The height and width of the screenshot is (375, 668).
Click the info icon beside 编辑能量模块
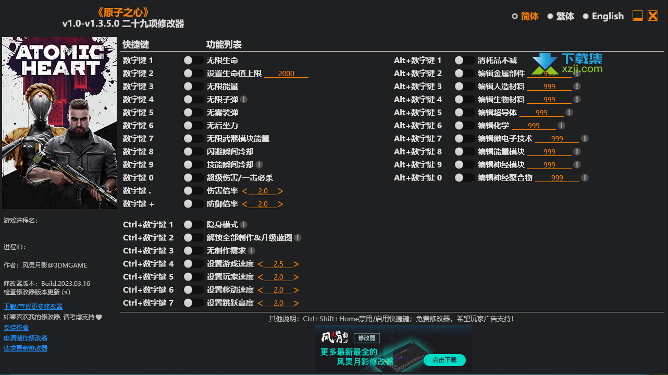[577, 151]
